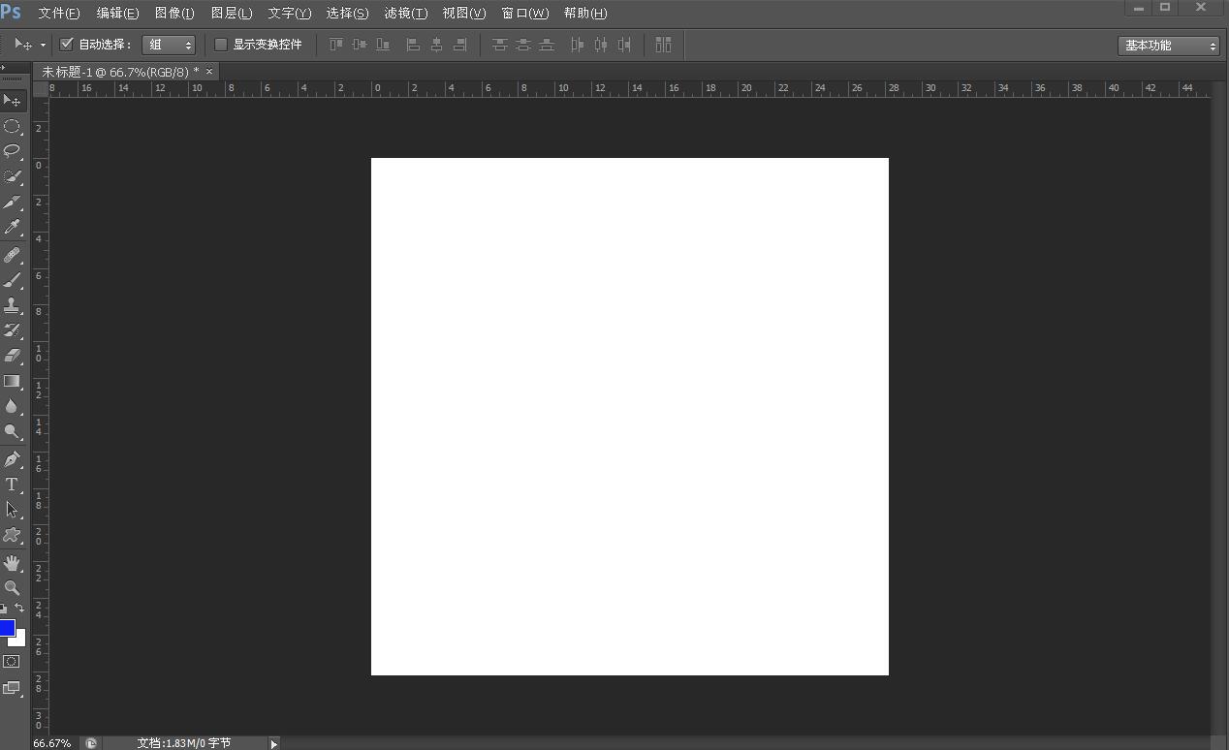Viewport: 1229px width, 750px height.
Task: Click the distribute right edges icon
Action: (x=624, y=45)
